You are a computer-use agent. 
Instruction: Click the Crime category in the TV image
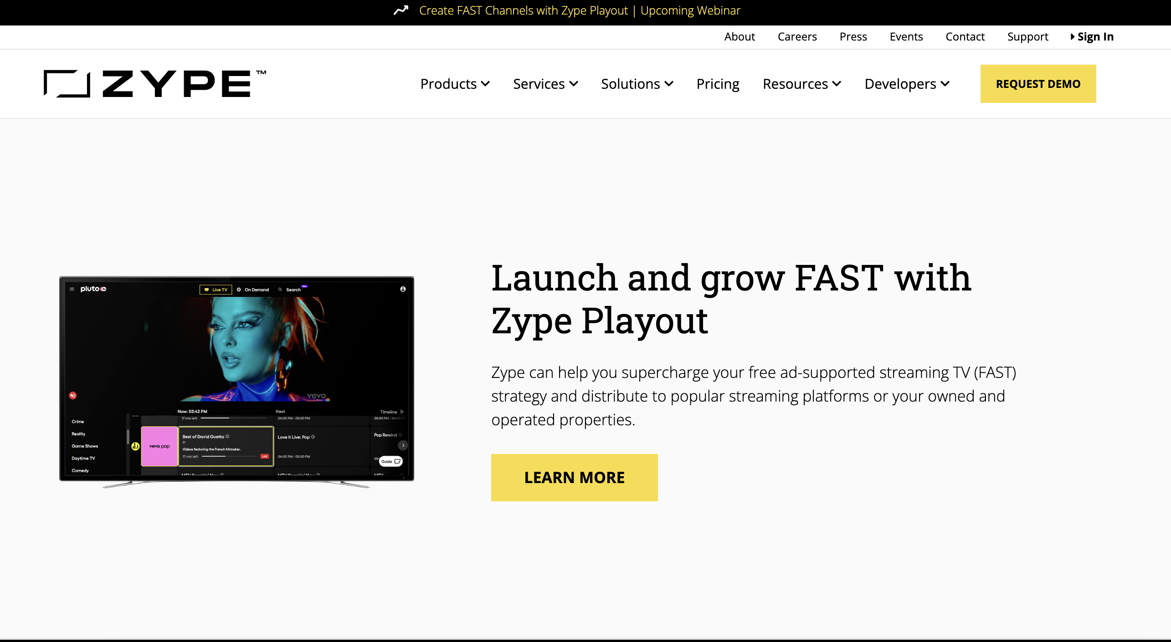(78, 422)
